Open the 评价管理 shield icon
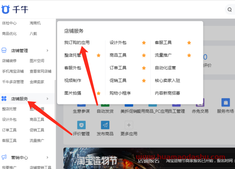Viewport: 235px width, 169px height. 81,125
